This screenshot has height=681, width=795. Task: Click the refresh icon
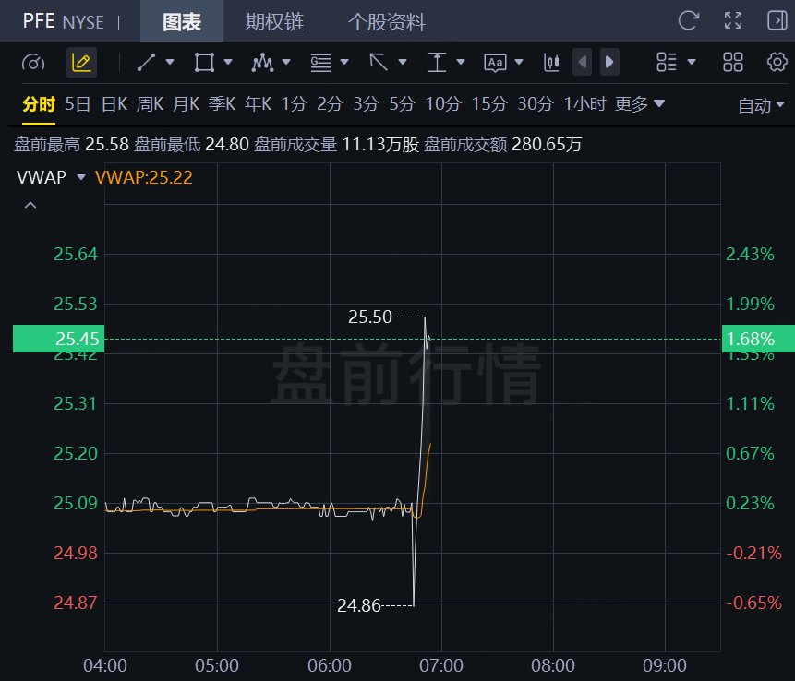688,21
